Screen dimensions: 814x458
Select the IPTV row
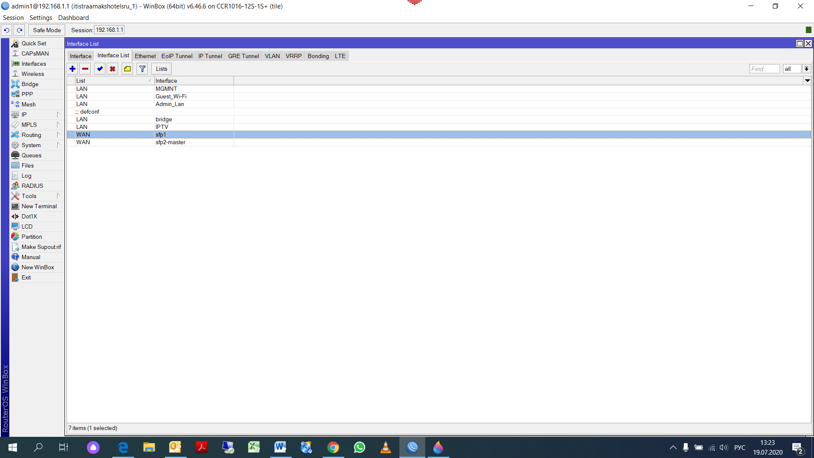tap(439, 127)
